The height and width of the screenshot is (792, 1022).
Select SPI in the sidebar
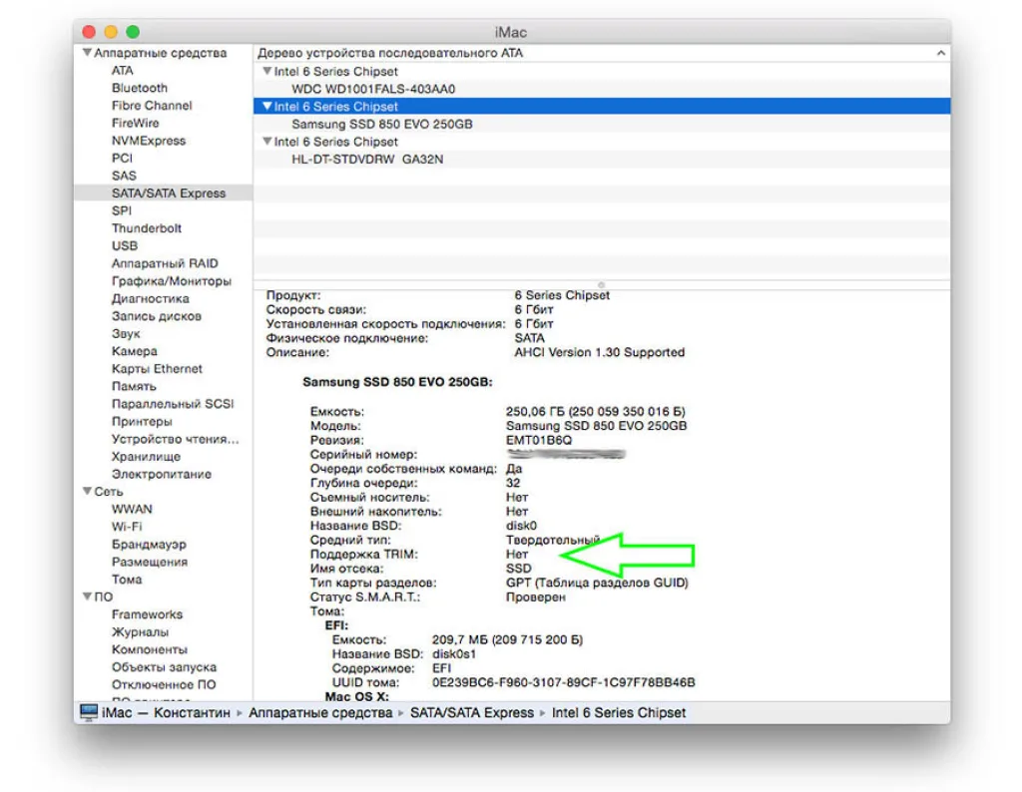(121, 211)
